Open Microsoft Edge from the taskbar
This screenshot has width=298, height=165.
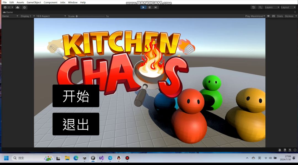pos(76,158)
